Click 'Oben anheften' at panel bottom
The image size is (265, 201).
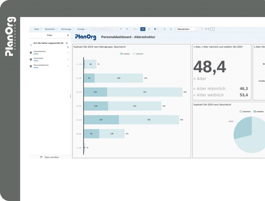50,157
